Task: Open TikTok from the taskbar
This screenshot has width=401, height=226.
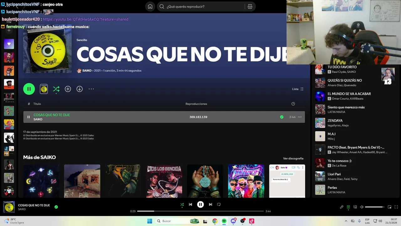Action: (x=252, y=221)
